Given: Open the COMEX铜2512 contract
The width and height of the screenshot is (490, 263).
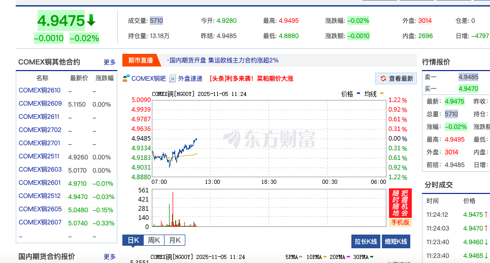Looking at the screenshot, I should click(x=40, y=196).
